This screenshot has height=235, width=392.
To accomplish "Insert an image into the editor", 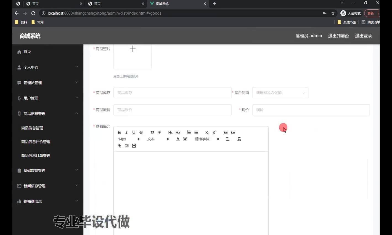I will pos(127,146).
